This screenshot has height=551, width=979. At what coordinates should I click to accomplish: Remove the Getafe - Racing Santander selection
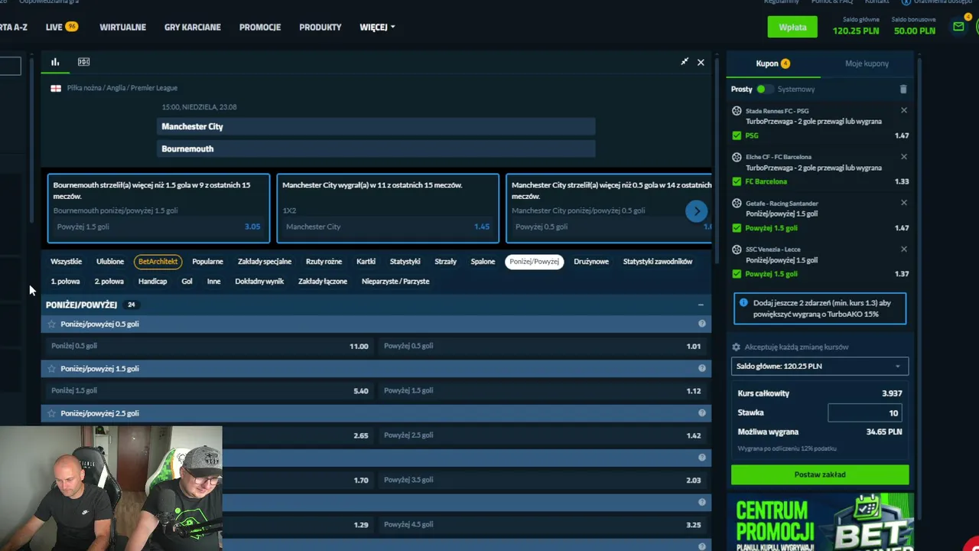coord(904,203)
